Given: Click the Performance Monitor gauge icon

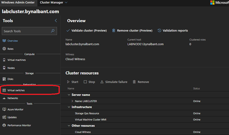Looking at the screenshot, I should point(4,125).
